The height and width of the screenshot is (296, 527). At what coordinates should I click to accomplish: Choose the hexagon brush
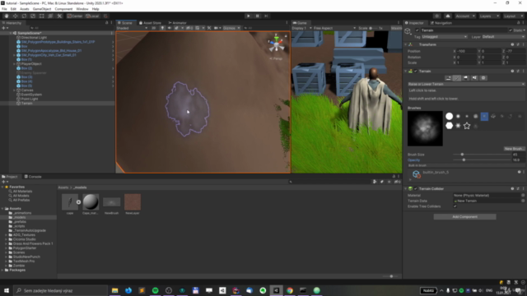coord(449,126)
